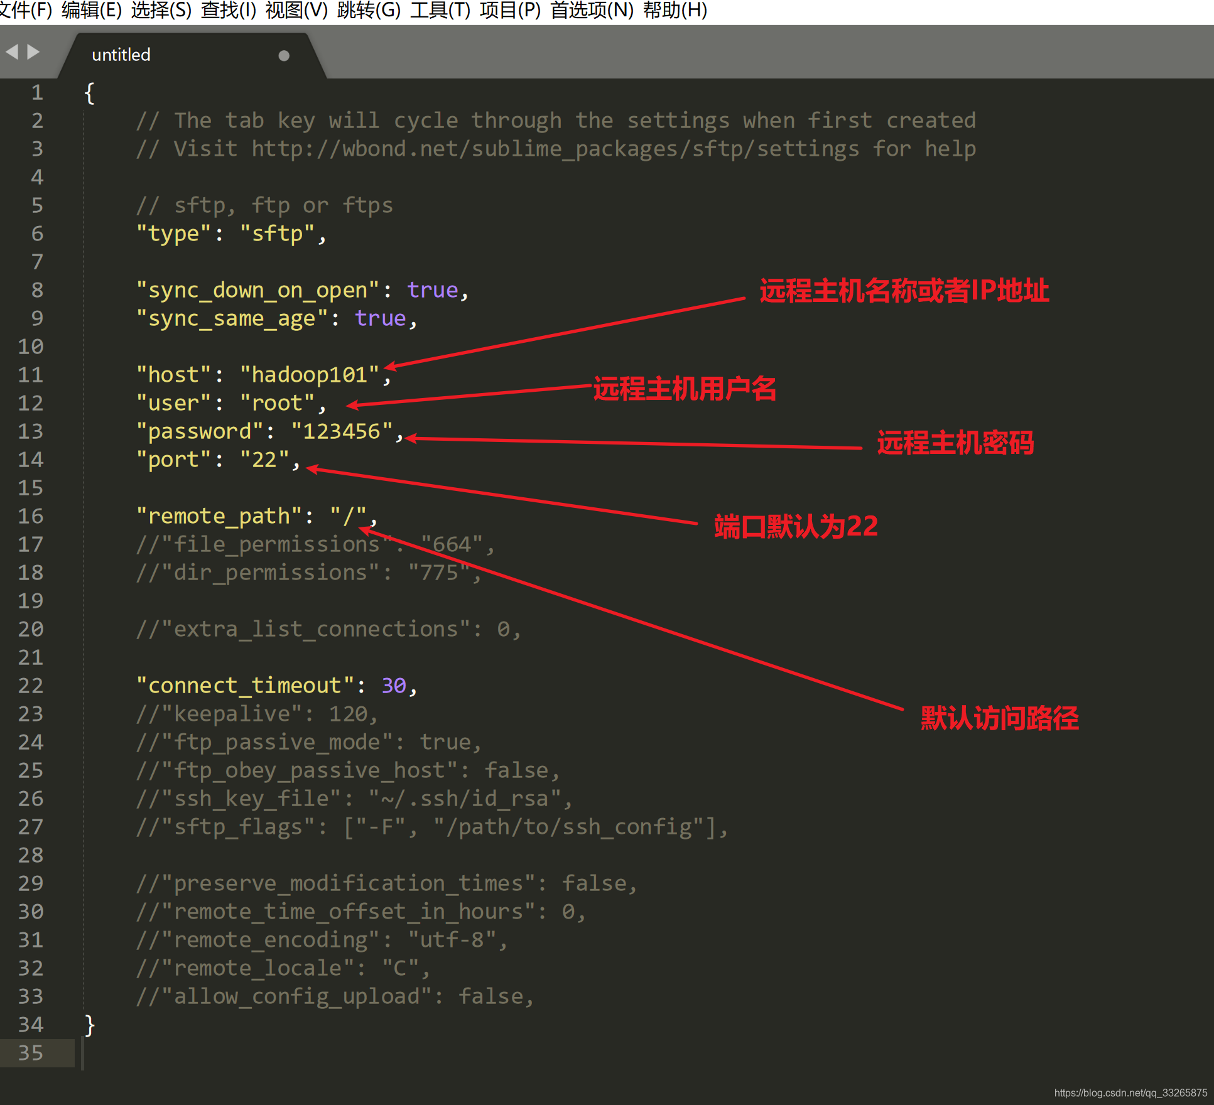Click commented "remote_locale" line

tap(283, 969)
